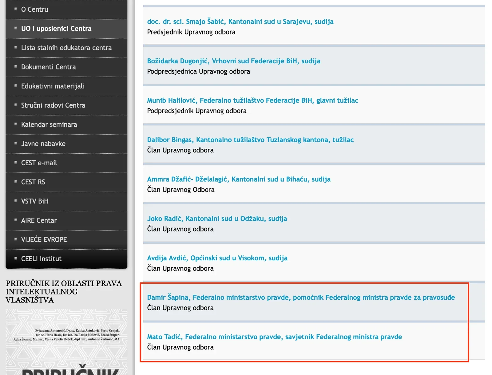Click the Priručnik book cover thumbnail

coord(66,341)
